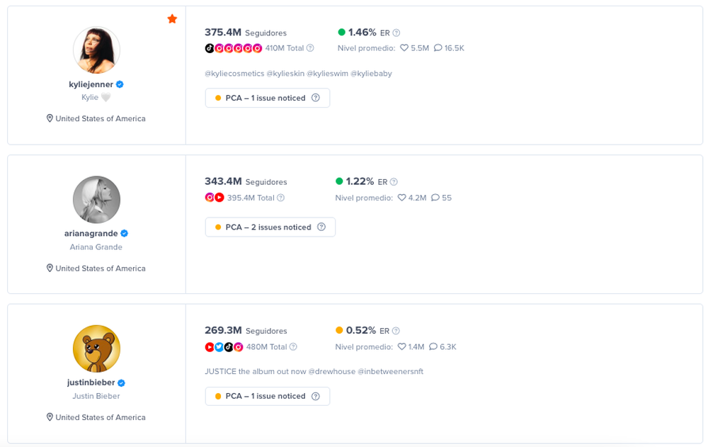Click the @inbetweenersnft mention
This screenshot has height=447, width=708.
(391, 371)
